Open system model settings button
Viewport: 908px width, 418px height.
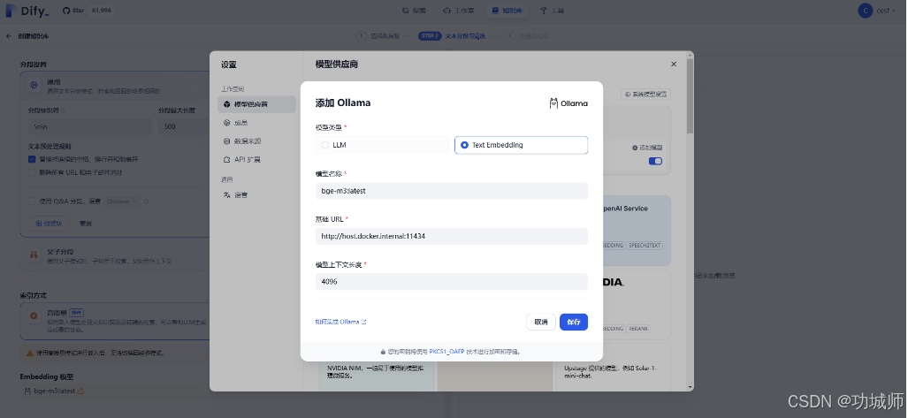coord(645,94)
